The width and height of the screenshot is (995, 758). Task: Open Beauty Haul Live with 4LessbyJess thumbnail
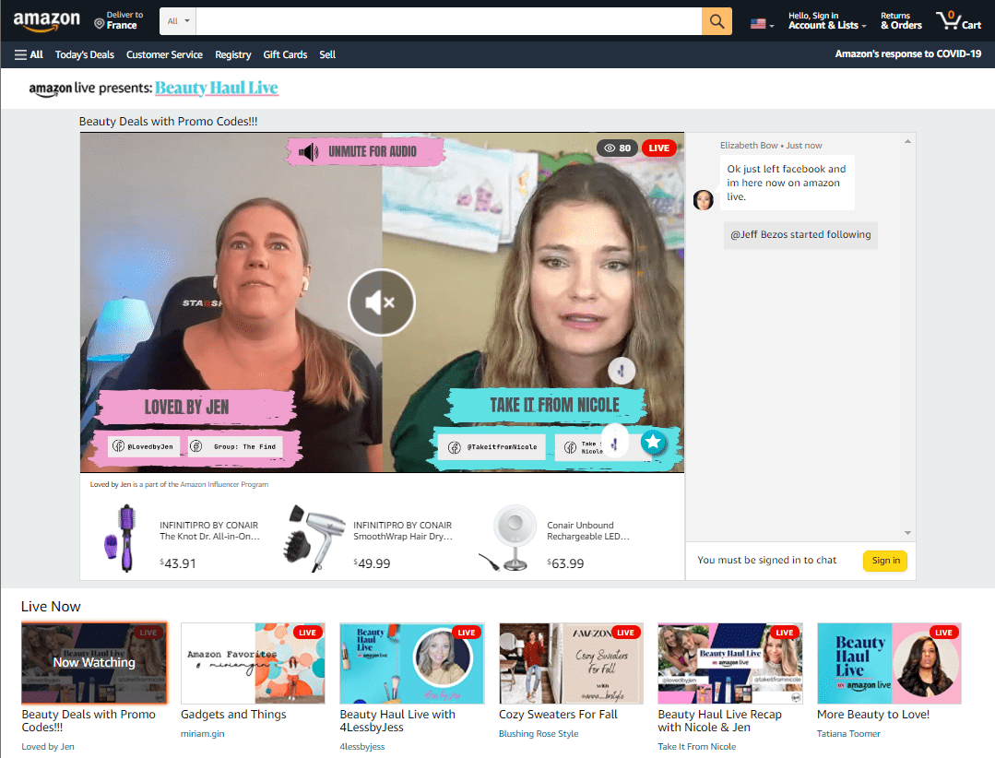pyautogui.click(x=412, y=663)
